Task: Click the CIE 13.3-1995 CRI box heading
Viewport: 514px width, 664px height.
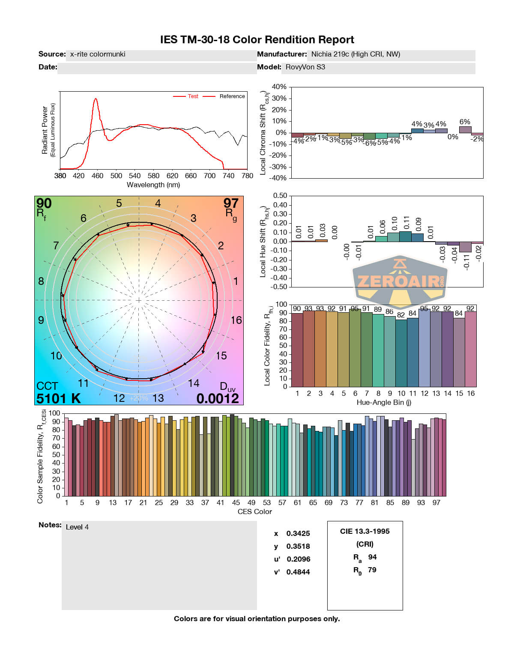Action: click(365, 531)
